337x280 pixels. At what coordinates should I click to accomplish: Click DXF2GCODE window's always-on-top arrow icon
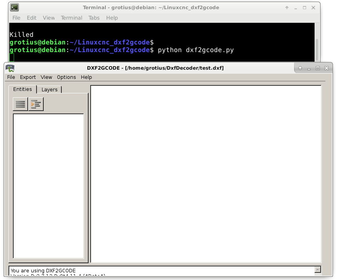(300, 68)
